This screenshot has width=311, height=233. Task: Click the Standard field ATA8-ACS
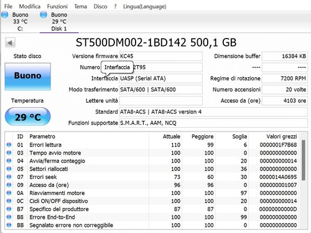coord(213,112)
